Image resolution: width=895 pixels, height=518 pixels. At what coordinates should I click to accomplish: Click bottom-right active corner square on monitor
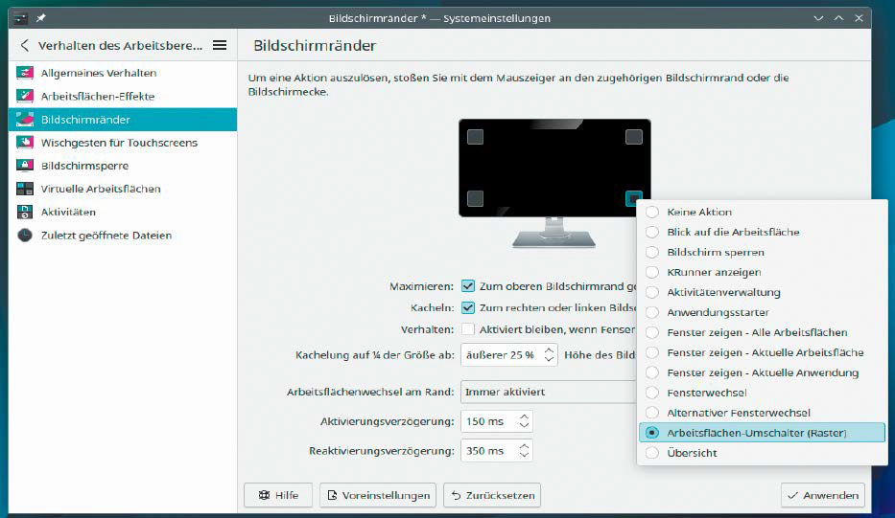click(x=633, y=198)
